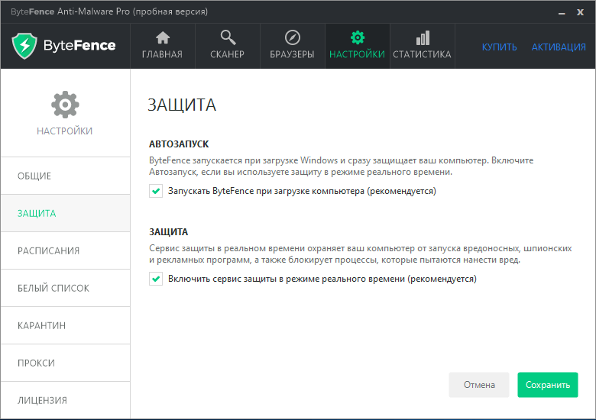The image size is (596, 420).
Task: Click the Сохранить button
Action: tap(548, 385)
